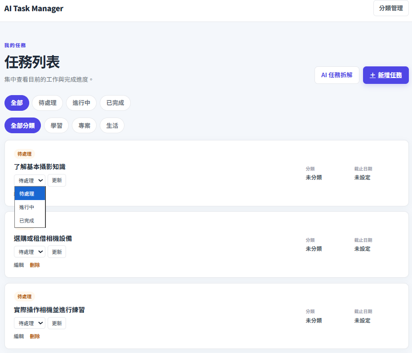Open 分類管理 page
Viewport: 412px width, 353px height.
[x=391, y=8]
